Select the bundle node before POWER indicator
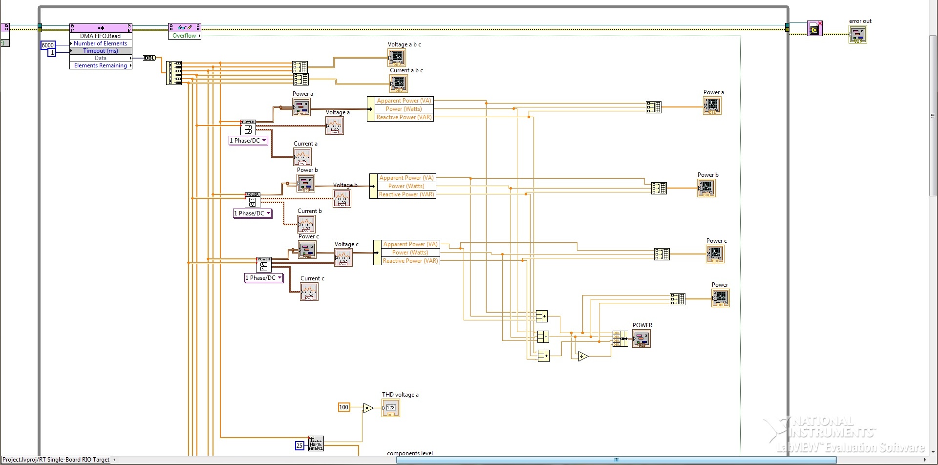This screenshot has height=465, width=938. coord(620,338)
